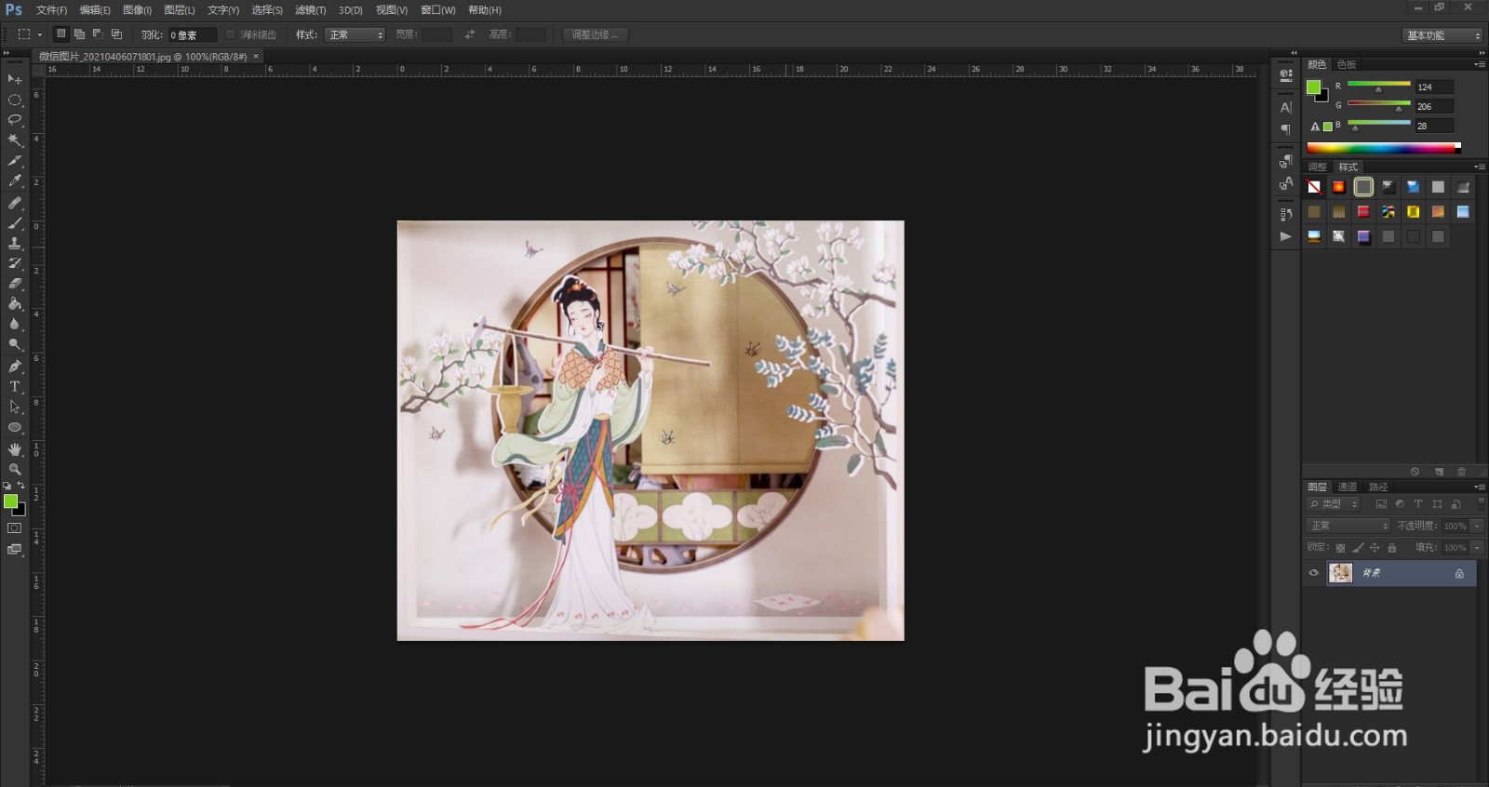Select the Move tool
1489x787 pixels.
pos(14,79)
